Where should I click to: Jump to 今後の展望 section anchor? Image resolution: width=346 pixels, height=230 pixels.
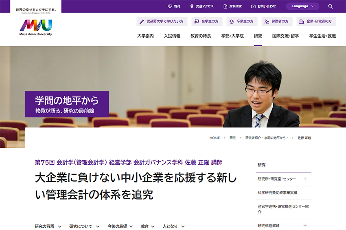pos(120,226)
